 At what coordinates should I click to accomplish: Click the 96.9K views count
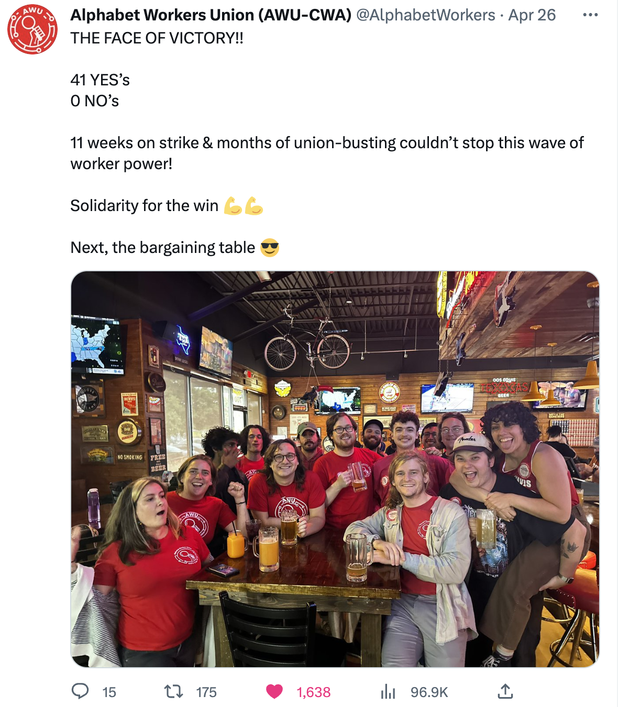click(429, 692)
